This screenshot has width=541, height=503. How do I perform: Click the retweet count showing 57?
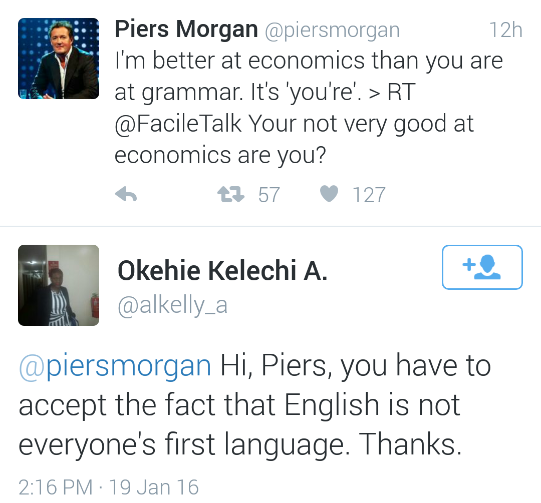(x=269, y=195)
